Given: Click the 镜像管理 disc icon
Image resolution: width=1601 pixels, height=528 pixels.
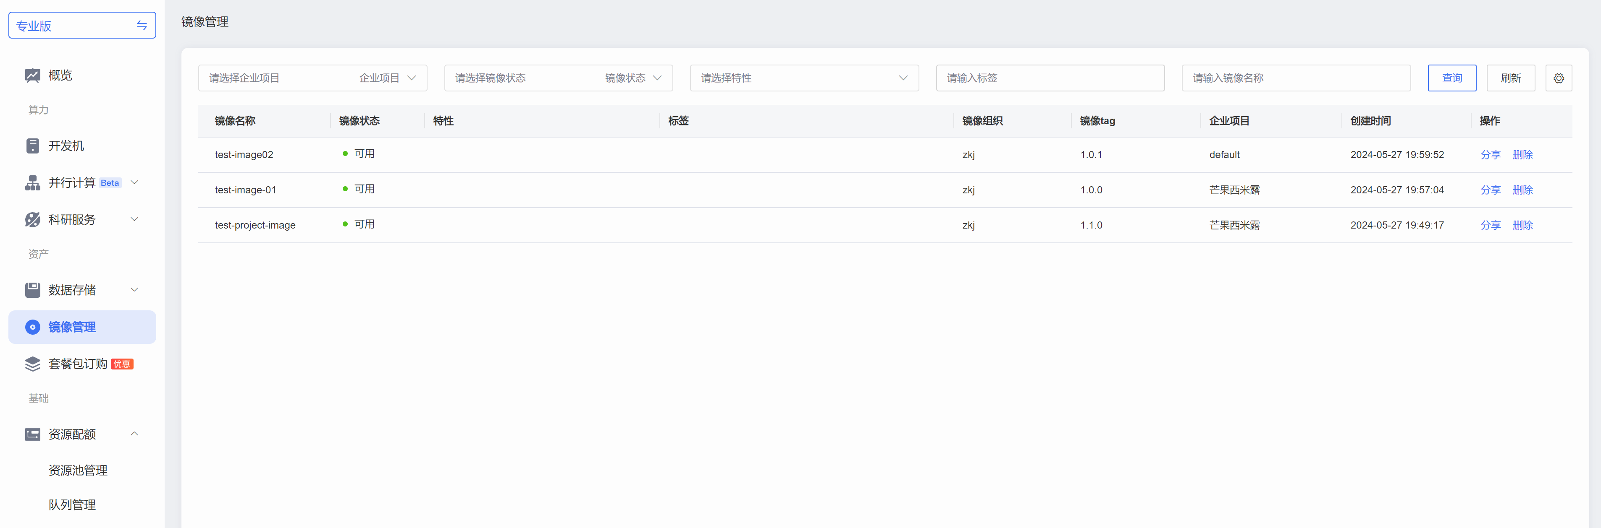Looking at the screenshot, I should (32, 327).
